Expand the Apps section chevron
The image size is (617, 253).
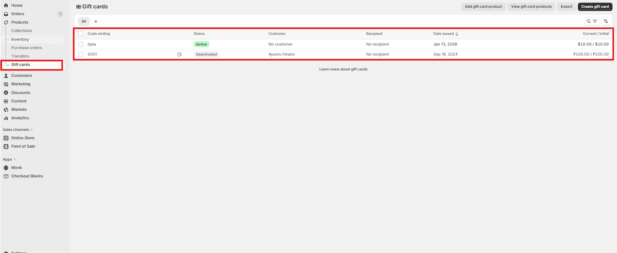pos(15,159)
